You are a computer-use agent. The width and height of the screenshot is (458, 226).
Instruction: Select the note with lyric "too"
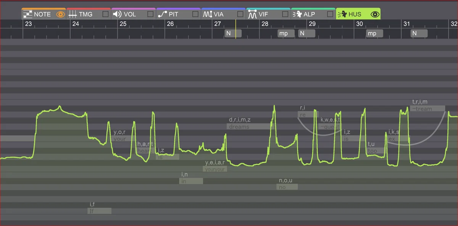click(376, 151)
